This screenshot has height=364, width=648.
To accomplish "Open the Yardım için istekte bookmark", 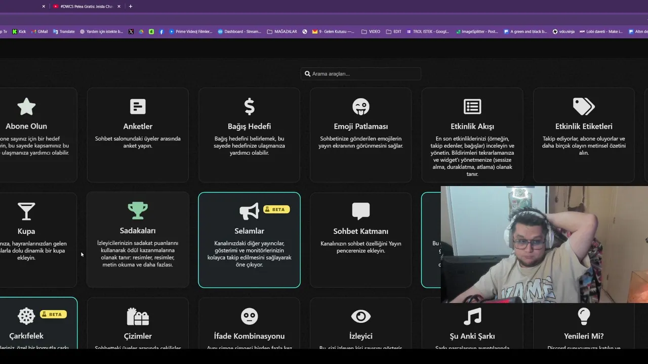I will pos(102,31).
